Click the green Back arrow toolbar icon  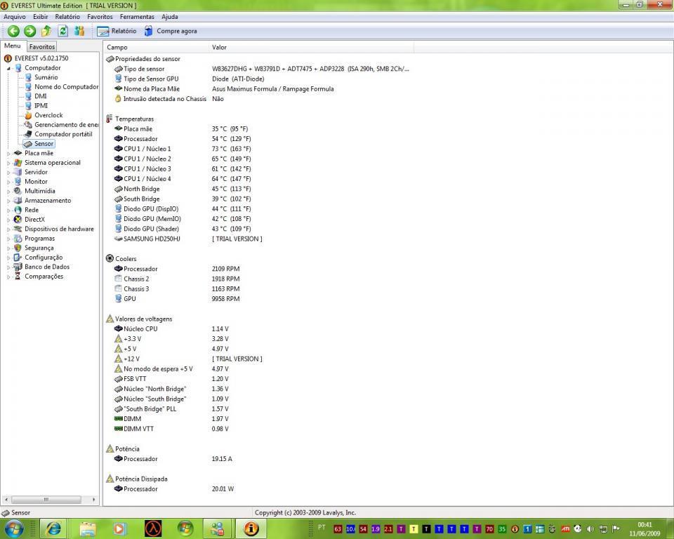coord(13,31)
